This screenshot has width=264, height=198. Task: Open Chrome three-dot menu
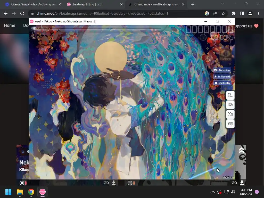pos(258,13)
